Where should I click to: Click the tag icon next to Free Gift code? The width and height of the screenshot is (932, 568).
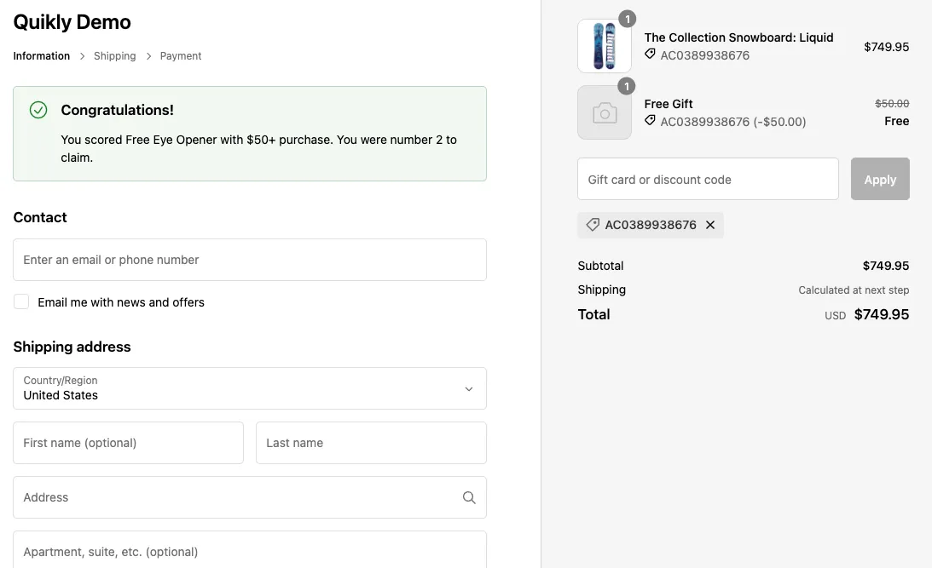click(650, 122)
